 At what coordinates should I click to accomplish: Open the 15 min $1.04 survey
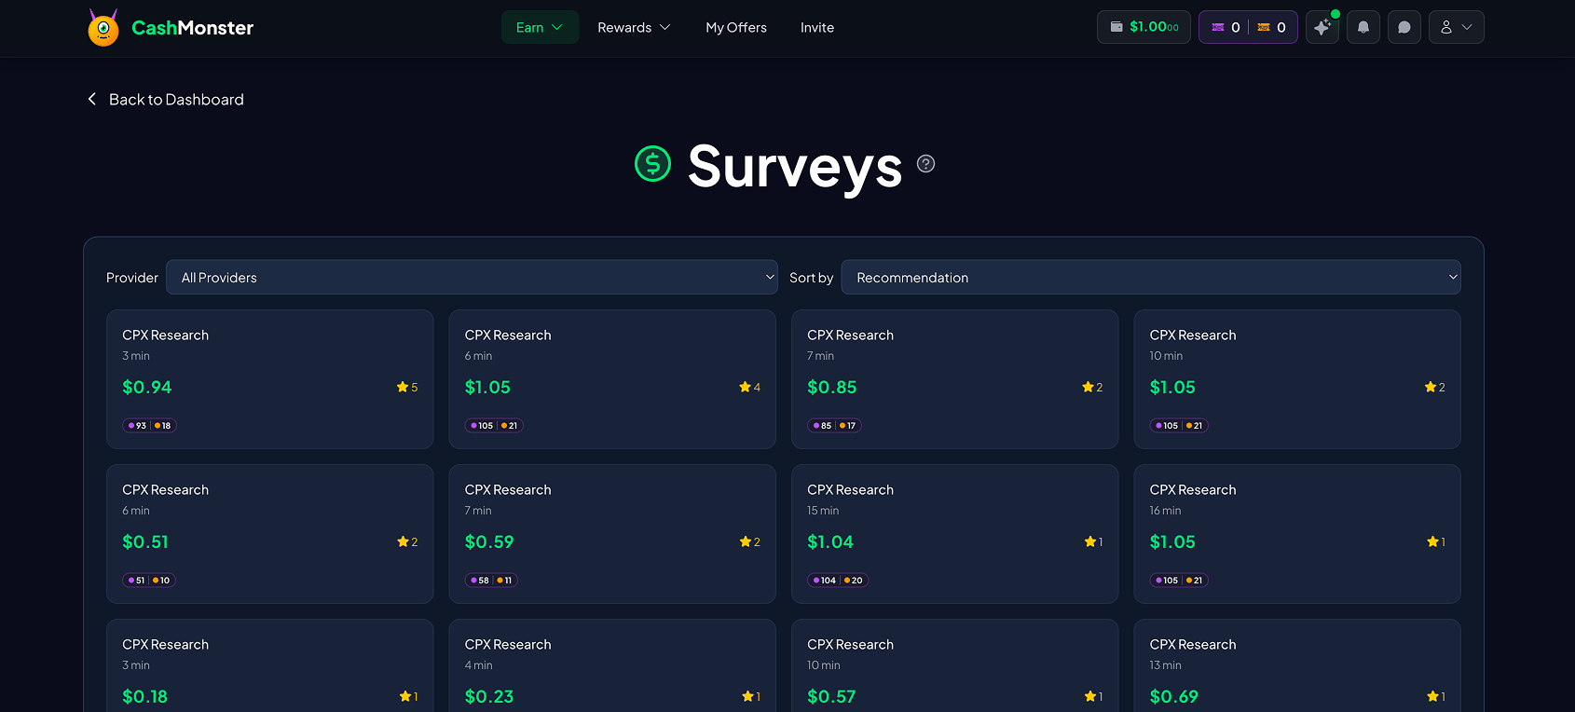[x=955, y=534]
